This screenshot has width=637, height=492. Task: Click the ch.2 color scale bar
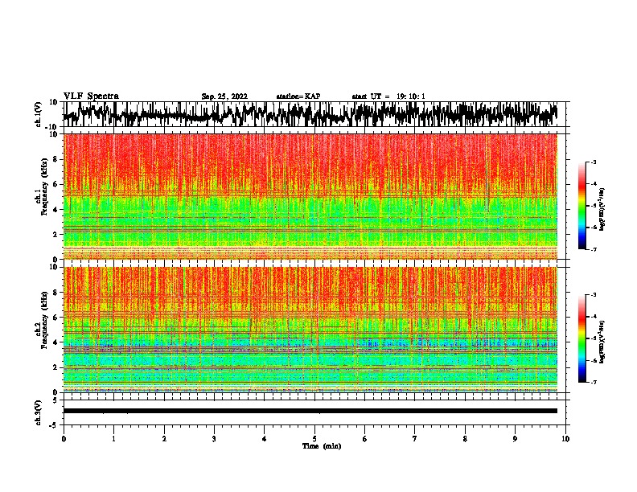coord(582,338)
